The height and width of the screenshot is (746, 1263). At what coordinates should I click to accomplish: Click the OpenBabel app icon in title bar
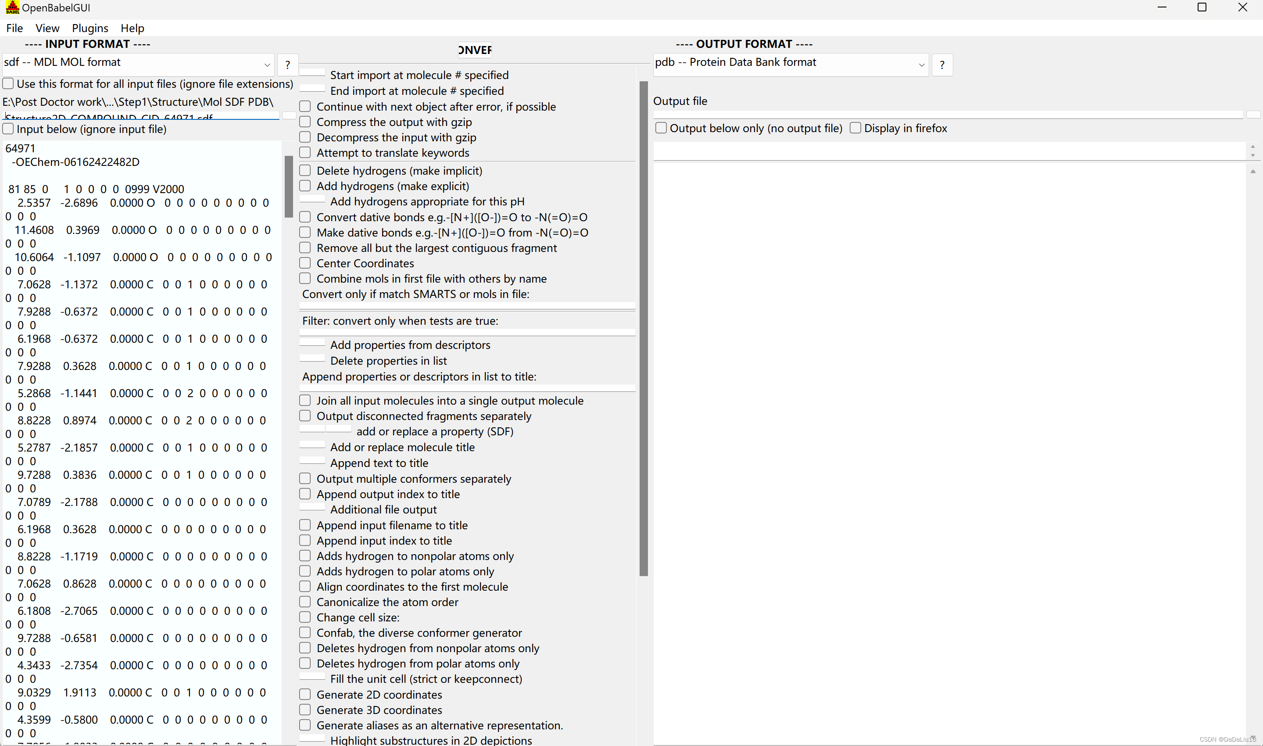click(12, 7)
